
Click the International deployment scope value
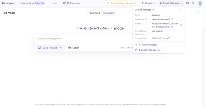[157, 31]
